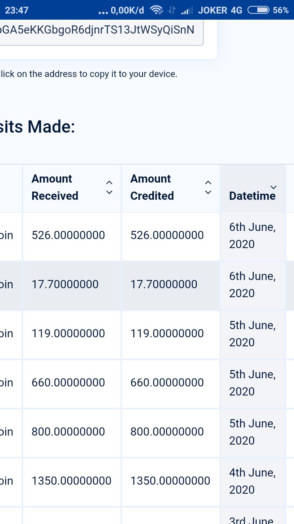Click the 4th June, 2020 date cell
294x524 pixels.
[x=253, y=482]
